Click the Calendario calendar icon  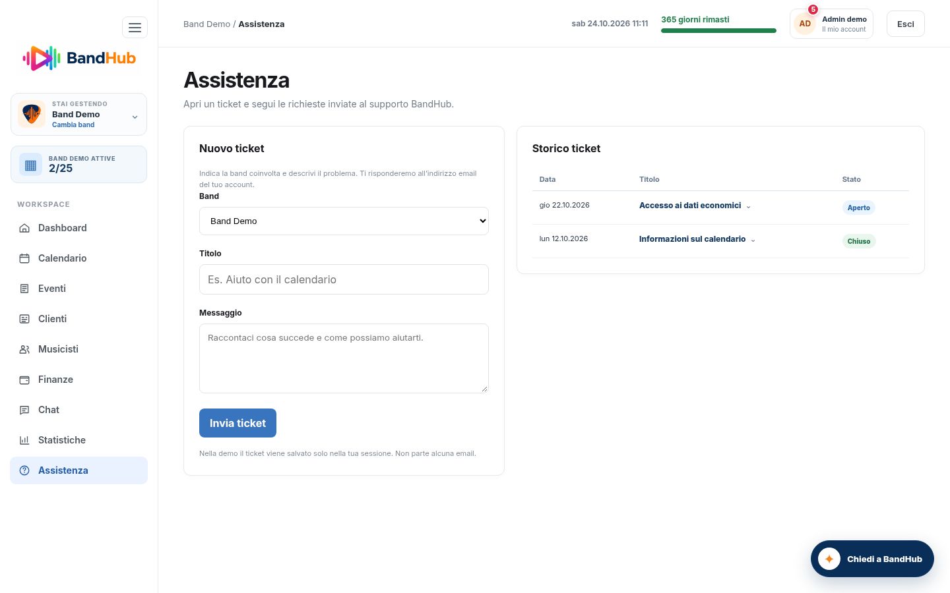click(x=24, y=258)
